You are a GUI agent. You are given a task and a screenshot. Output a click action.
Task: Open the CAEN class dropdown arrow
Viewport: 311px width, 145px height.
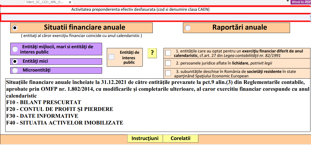coord(310,18)
